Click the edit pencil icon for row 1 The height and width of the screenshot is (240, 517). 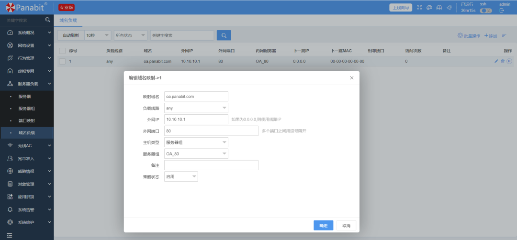[496, 61]
